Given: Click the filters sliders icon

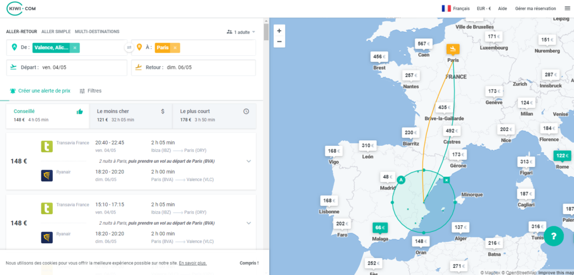Looking at the screenshot, I should pos(82,91).
